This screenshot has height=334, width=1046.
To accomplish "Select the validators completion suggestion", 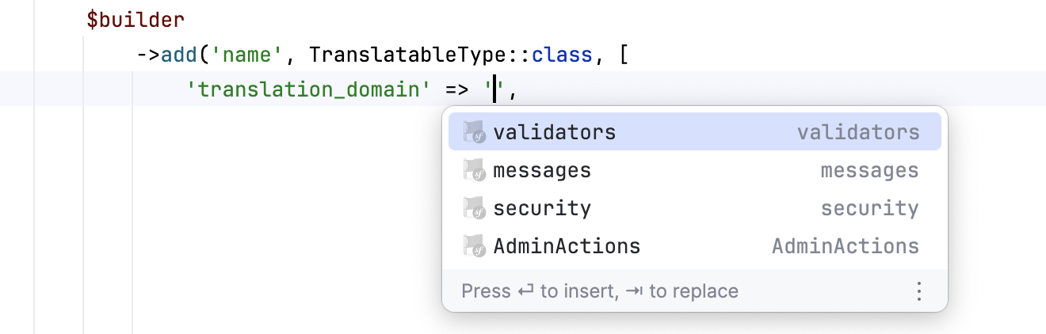I will click(554, 132).
